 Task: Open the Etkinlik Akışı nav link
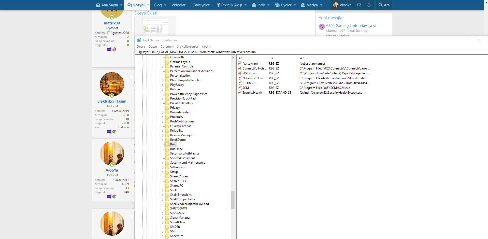pos(229,5)
